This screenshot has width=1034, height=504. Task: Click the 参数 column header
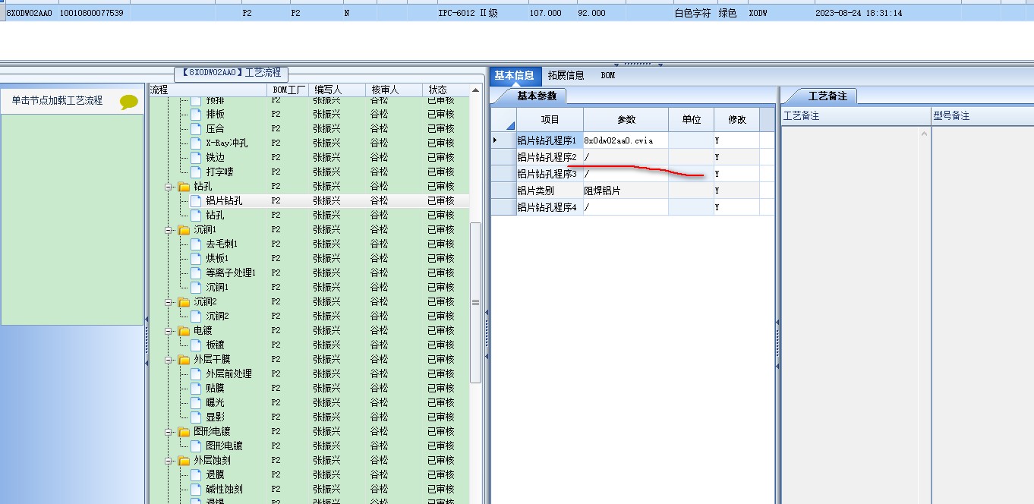click(x=626, y=119)
